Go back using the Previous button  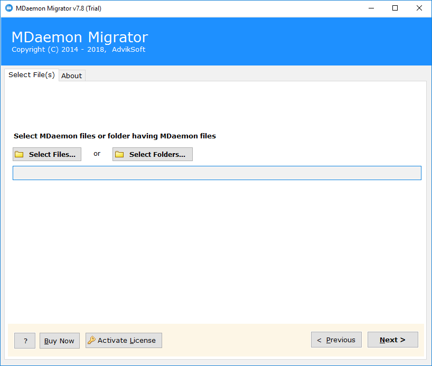pyautogui.click(x=336, y=340)
